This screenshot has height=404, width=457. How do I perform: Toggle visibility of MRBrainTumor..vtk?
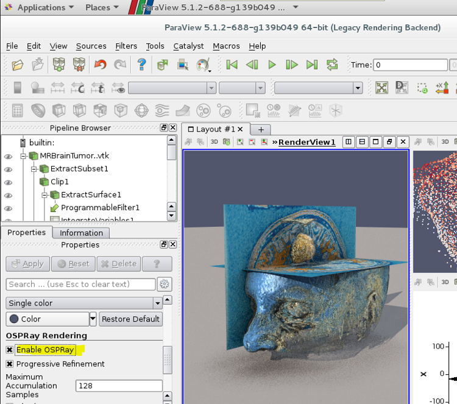(8, 156)
